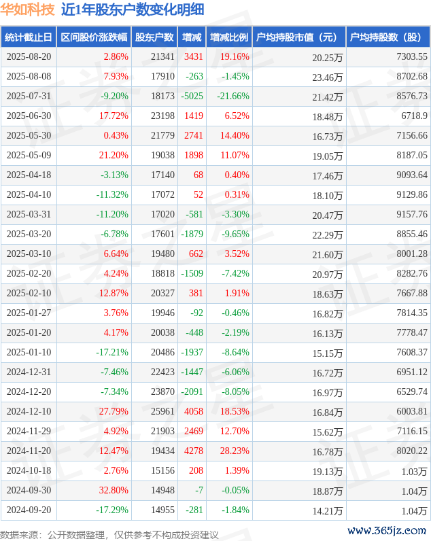The width and height of the screenshot is (431, 541).
Task: Select the 2025-03-10 date cell
Action: click(29, 254)
